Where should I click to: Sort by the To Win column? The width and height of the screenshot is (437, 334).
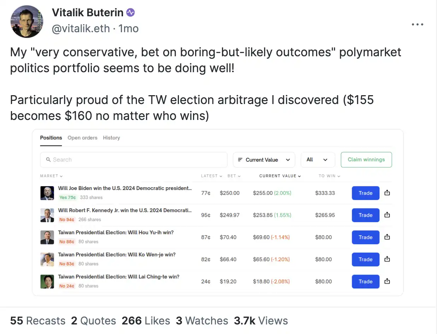point(329,176)
